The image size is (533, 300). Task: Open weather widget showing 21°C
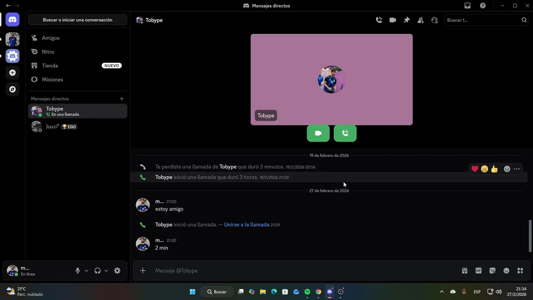[25, 292]
